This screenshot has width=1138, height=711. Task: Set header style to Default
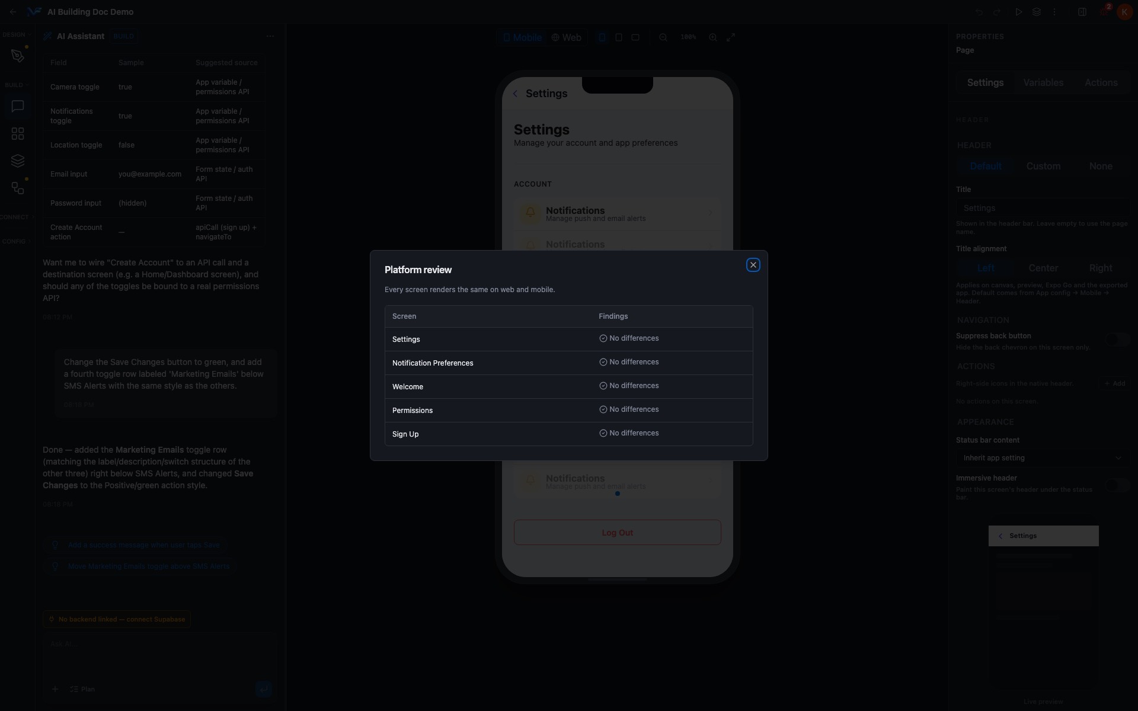986,166
